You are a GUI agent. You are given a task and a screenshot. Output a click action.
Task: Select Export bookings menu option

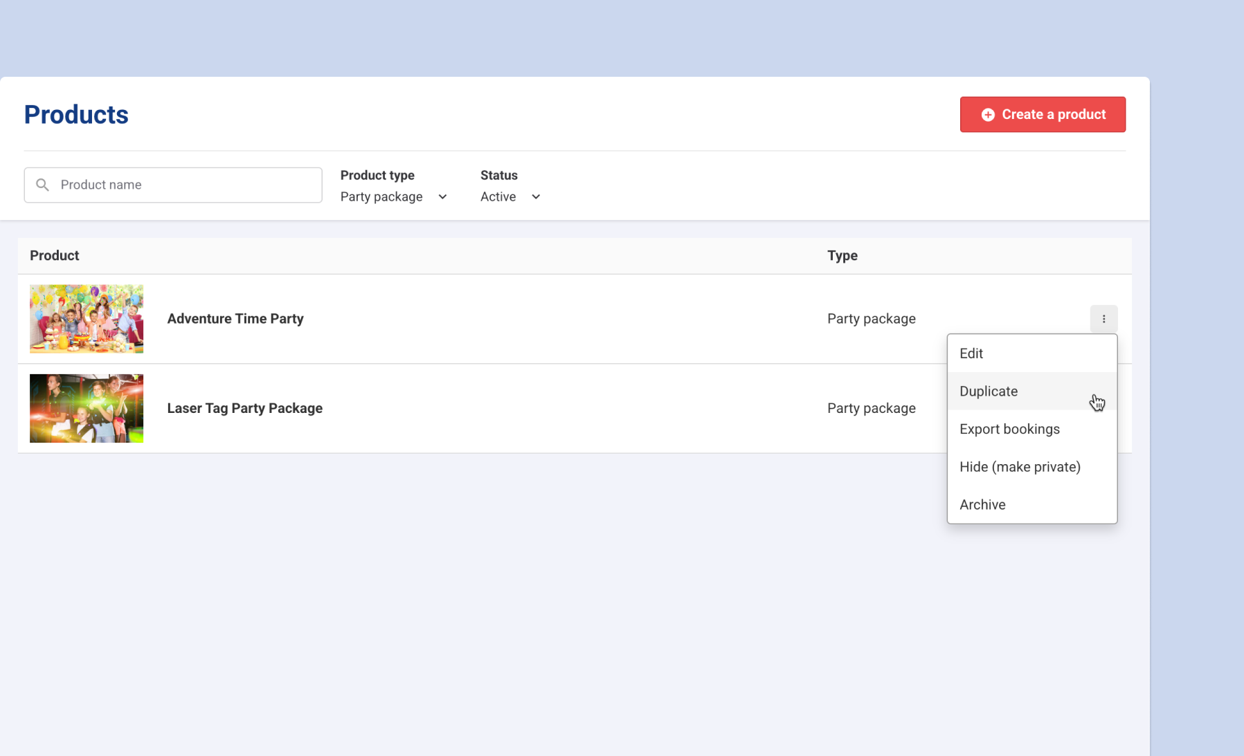[x=1009, y=430]
